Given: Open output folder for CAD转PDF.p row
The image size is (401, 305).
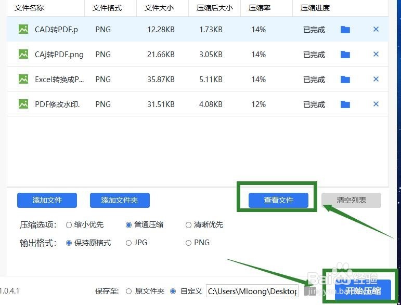Looking at the screenshot, I should [x=345, y=30].
